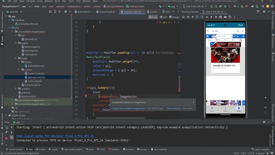Click Running Devices window settings gear

264,12
